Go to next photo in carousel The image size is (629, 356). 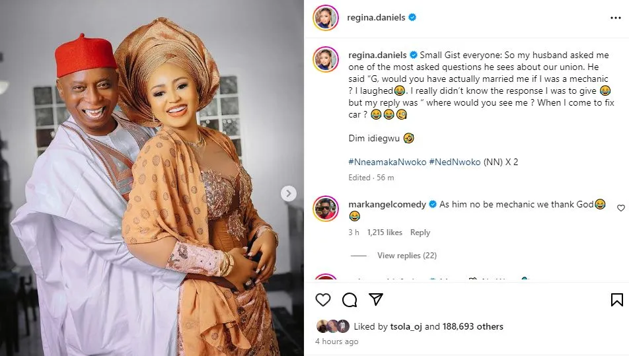[289, 194]
